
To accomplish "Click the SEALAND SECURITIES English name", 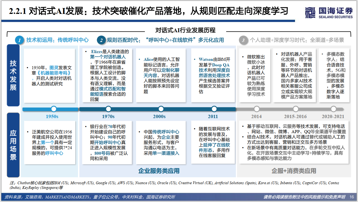I will pyautogui.click(x=336, y=17).
